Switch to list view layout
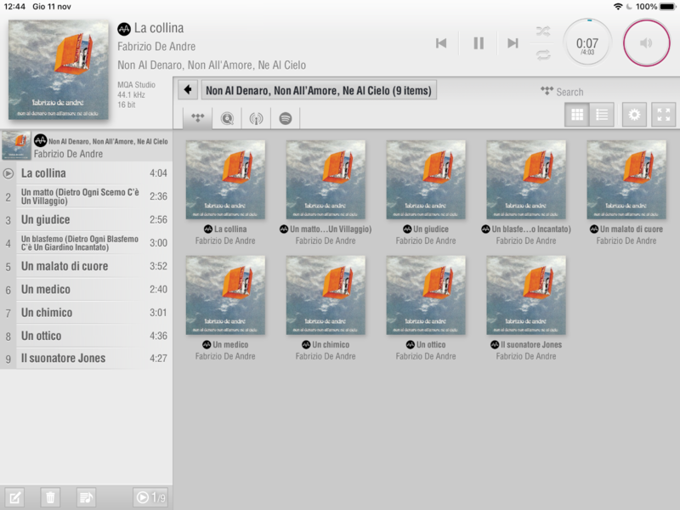The height and width of the screenshot is (510, 680). [x=602, y=115]
